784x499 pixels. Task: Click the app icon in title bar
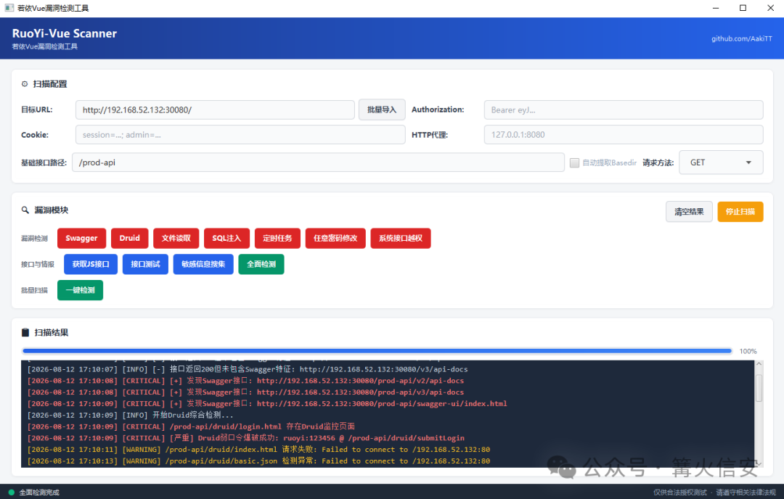coord(9,8)
